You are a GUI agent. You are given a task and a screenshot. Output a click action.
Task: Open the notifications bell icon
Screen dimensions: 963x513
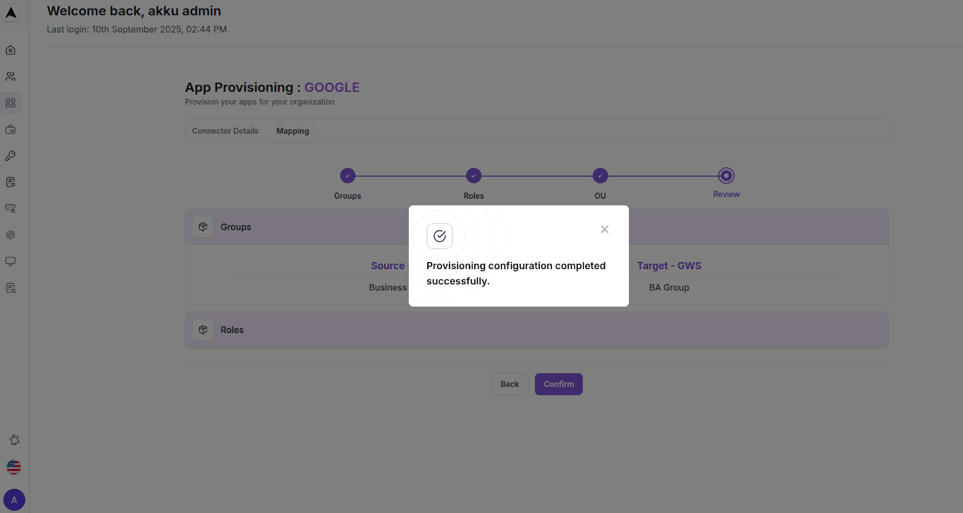tap(14, 440)
